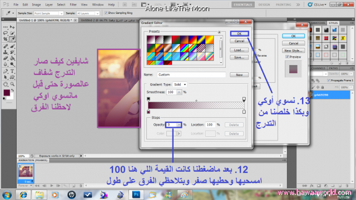Click the Load... button in Gradient Editor

click(x=239, y=50)
